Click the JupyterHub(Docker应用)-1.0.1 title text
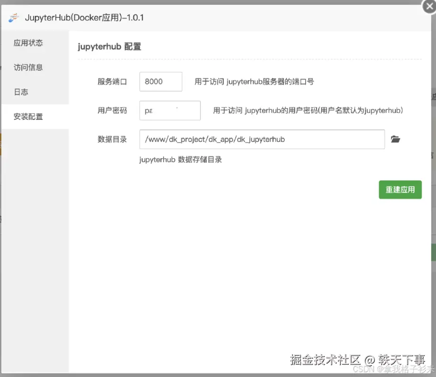 [84, 18]
